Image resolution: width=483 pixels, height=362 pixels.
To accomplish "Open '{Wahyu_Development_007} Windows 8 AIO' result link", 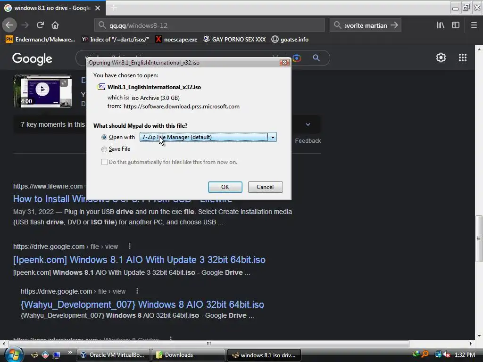I will pos(142,304).
